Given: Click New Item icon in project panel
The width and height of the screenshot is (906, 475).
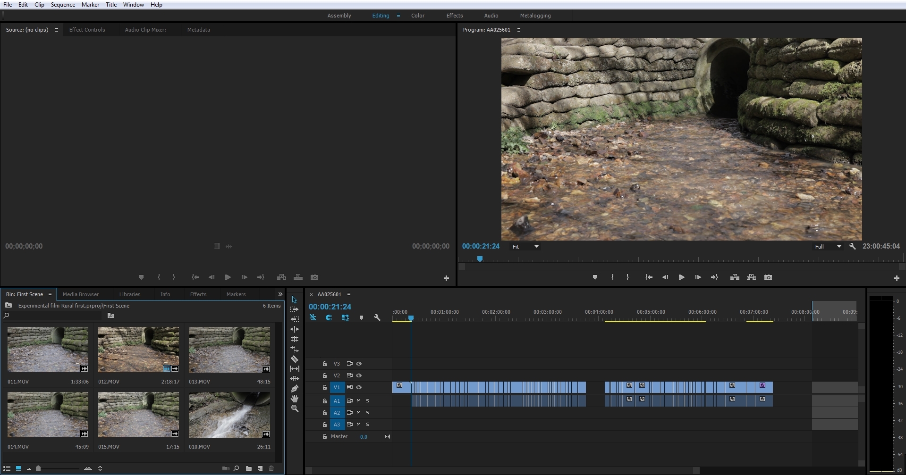Looking at the screenshot, I should pyautogui.click(x=260, y=468).
